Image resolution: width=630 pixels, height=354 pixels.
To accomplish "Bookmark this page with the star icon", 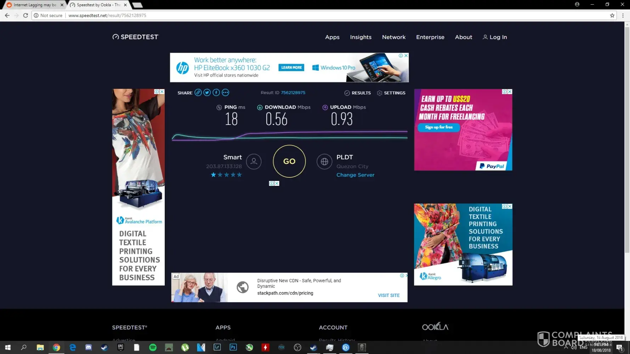I will 612,16.
